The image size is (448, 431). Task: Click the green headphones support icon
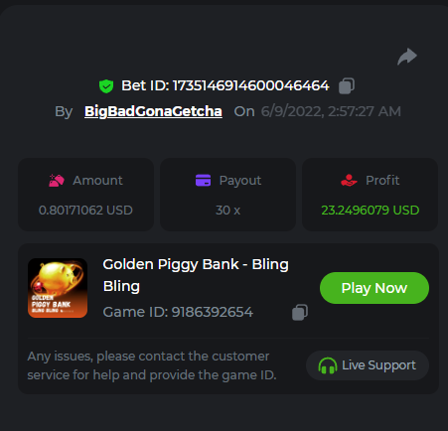(x=328, y=365)
